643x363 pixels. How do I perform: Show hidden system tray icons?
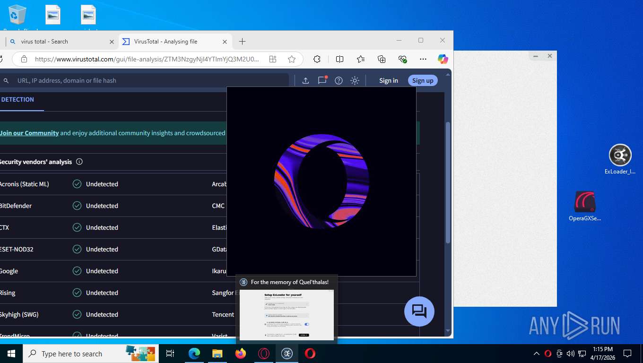(x=536, y=354)
